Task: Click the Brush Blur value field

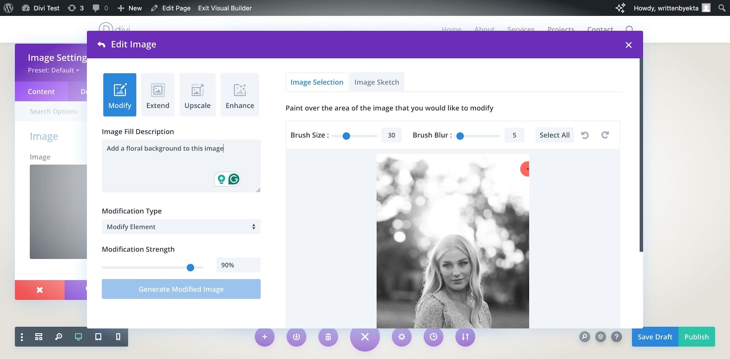Action: click(x=514, y=135)
